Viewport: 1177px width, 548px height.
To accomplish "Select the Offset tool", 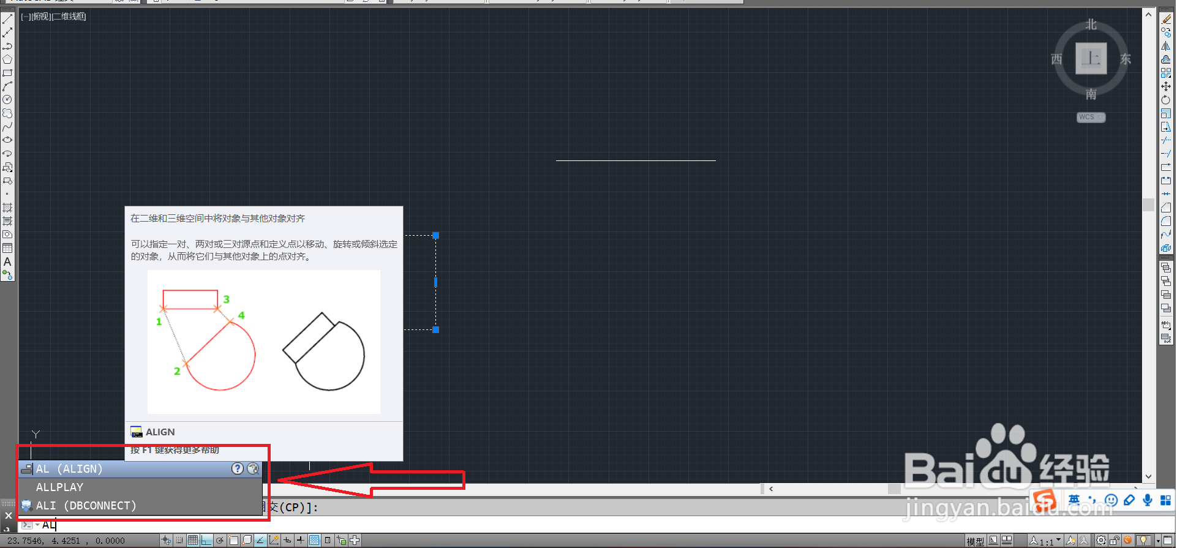I will (x=1166, y=59).
